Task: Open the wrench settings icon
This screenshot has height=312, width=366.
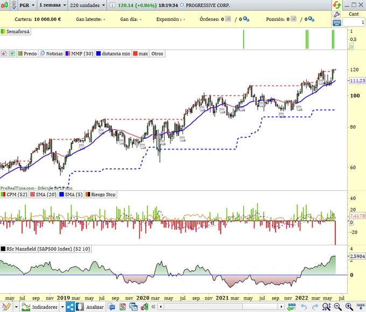Action: point(336,15)
